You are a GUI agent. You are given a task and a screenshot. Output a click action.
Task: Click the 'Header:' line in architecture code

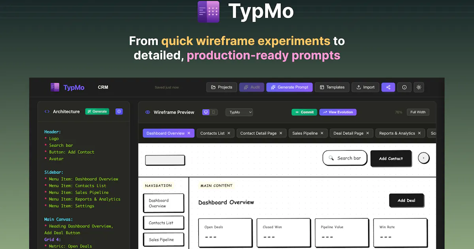point(53,132)
